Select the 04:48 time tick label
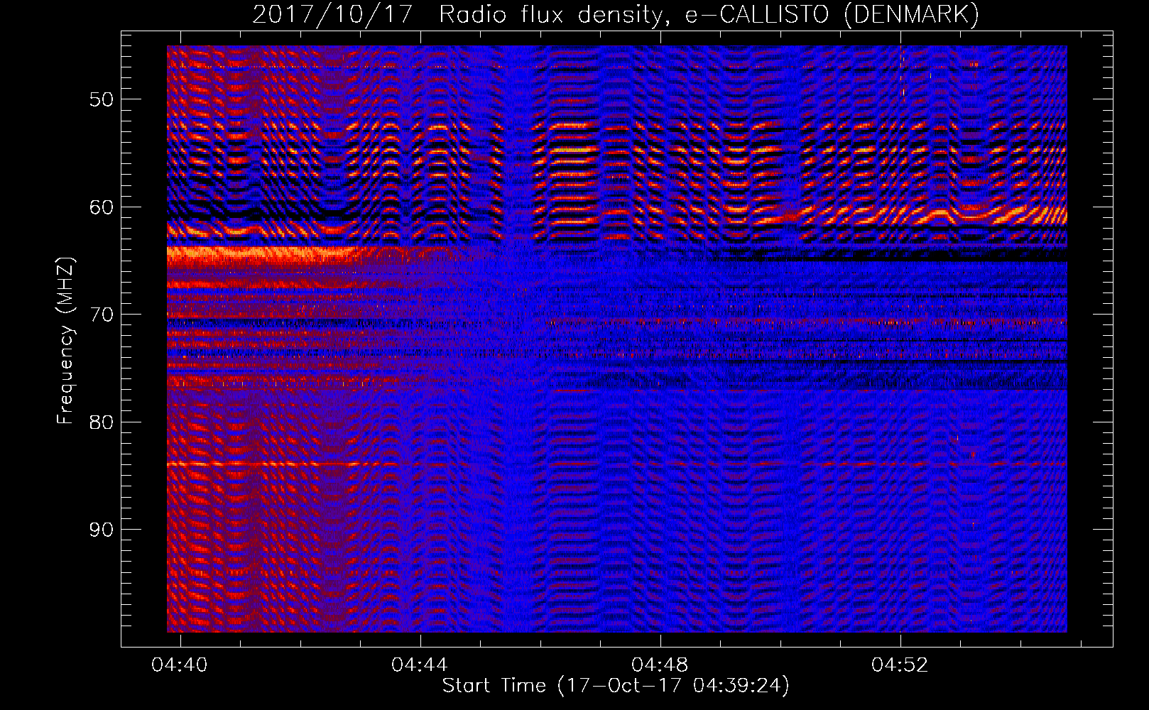The width and height of the screenshot is (1149, 710). pyautogui.click(x=660, y=665)
